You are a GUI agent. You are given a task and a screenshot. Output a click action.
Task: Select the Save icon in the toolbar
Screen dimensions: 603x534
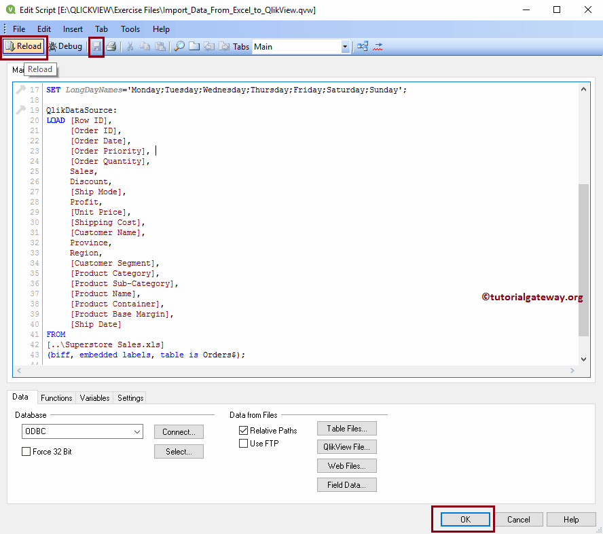pos(96,46)
